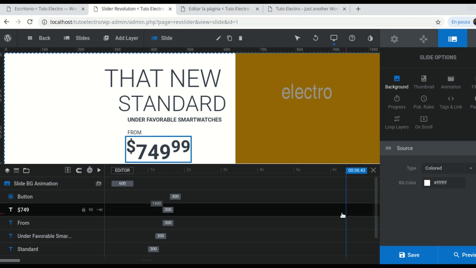
Task: Click the white BG Color swatch
Action: point(427,183)
